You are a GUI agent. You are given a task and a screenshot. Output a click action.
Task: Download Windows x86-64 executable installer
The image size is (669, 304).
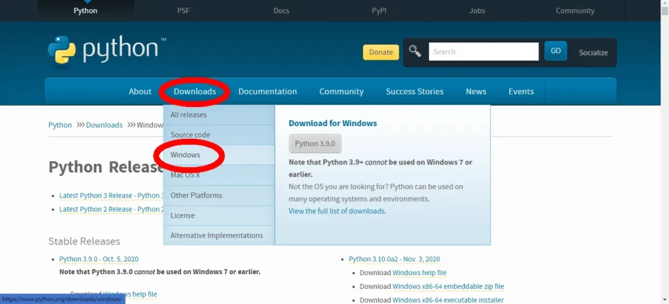tap(448, 300)
